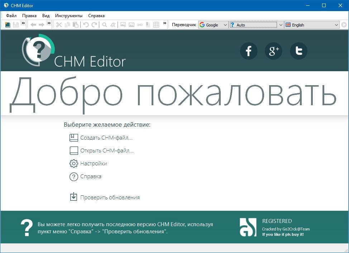Click the new CHM project toolbar icon

[x=8, y=25]
